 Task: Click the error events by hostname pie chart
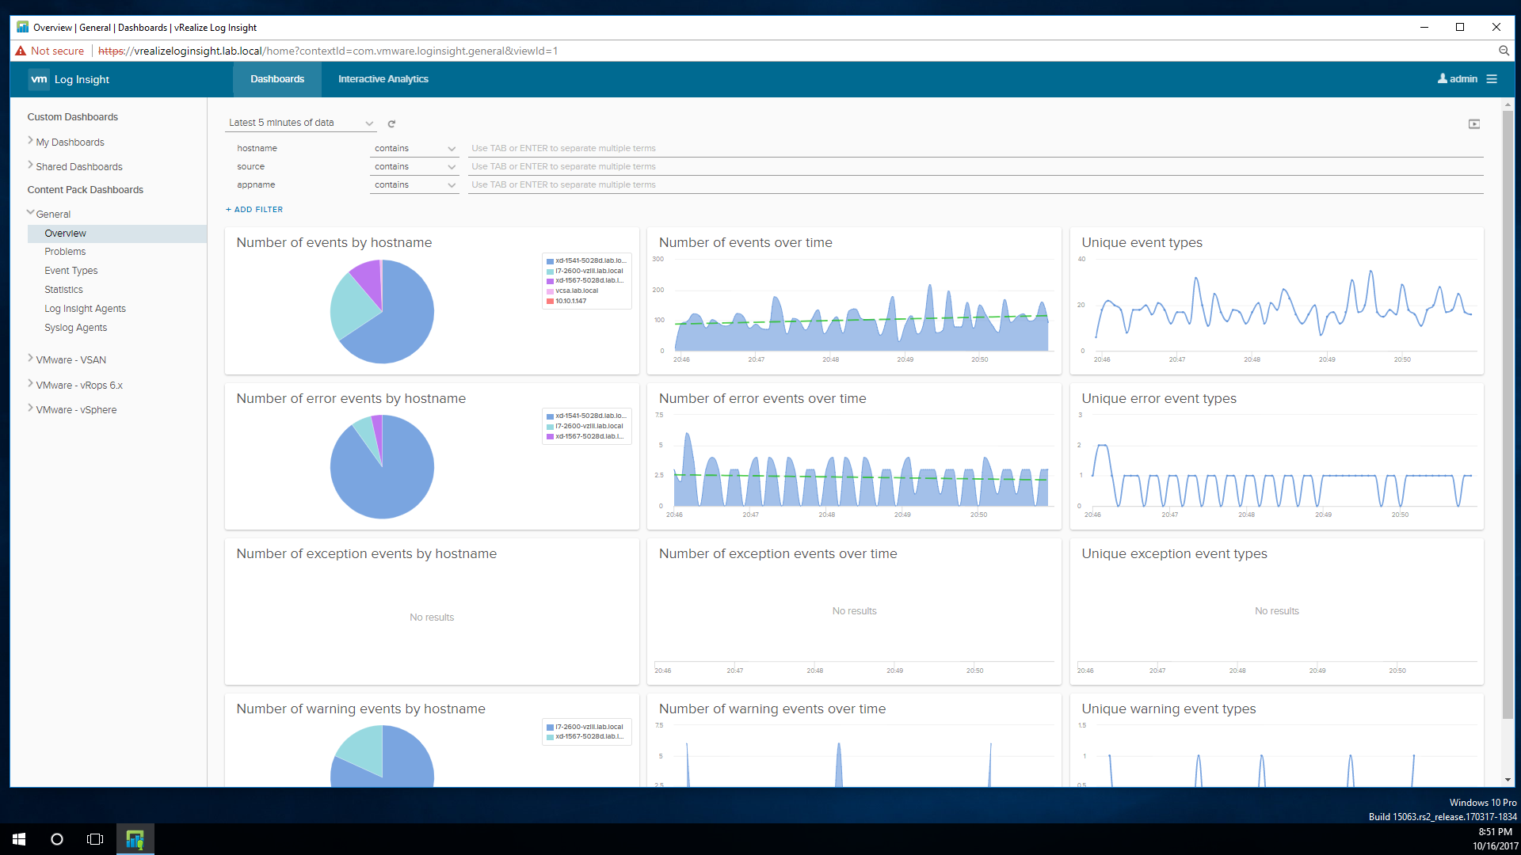point(382,467)
